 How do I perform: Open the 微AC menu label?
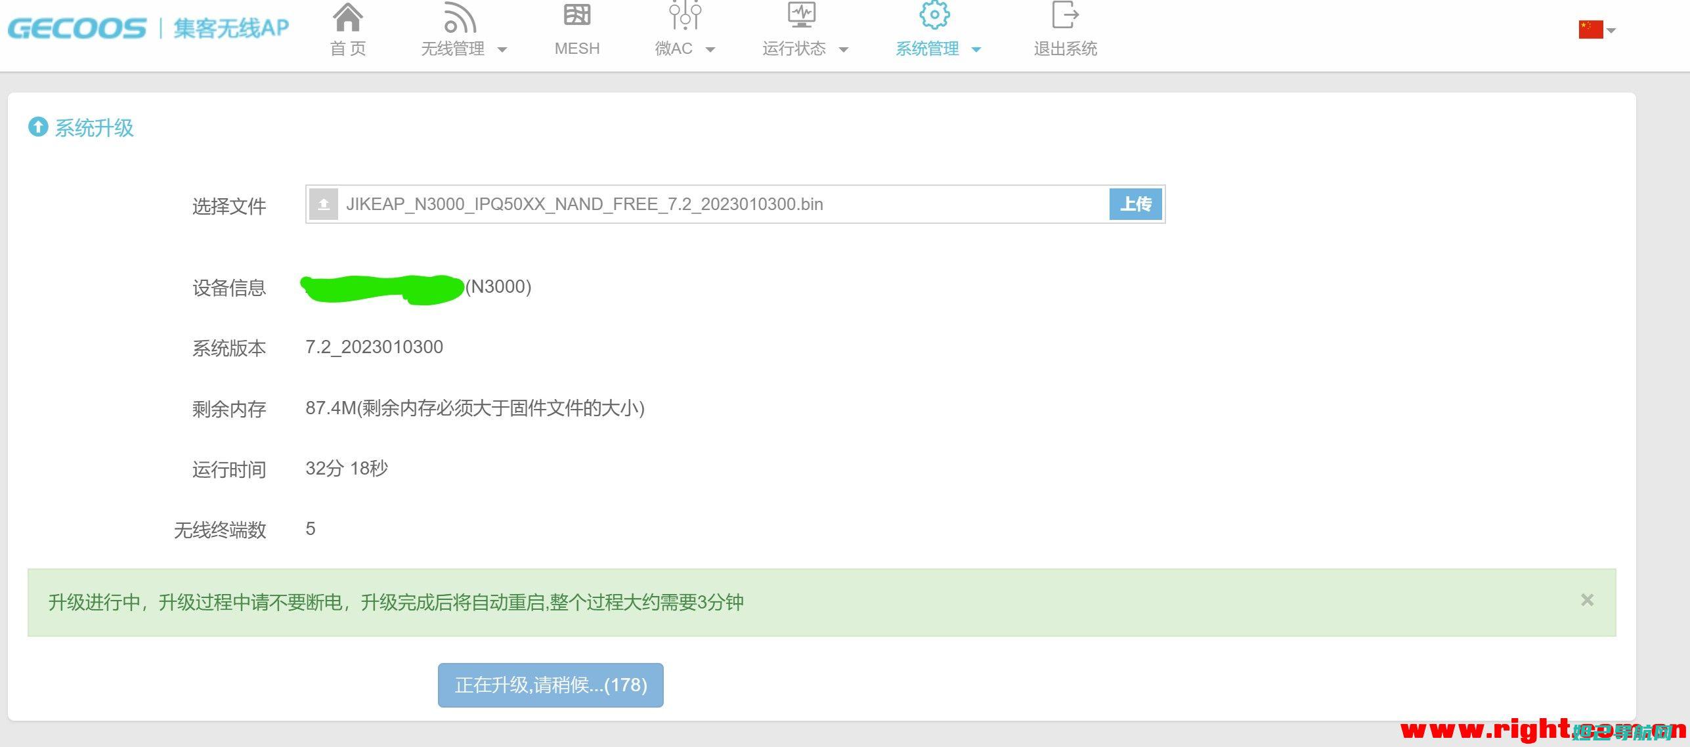[674, 49]
